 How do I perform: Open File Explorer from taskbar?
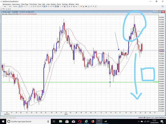(61, 121)
